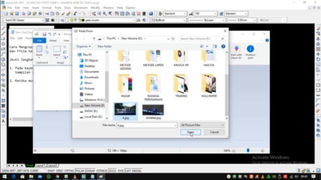Select Music in navigation tree
This screenshot has width=321, height=180.
[88, 83]
